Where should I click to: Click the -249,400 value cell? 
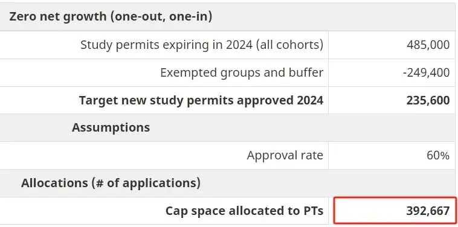[x=392, y=72]
